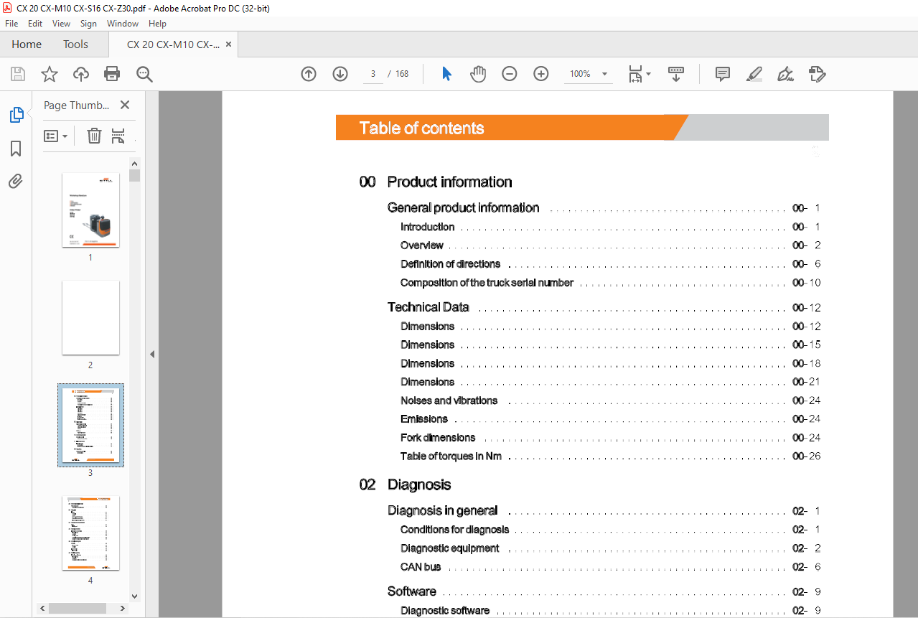Print the file with the printer icon
Screen dimensions: 918x618
pyautogui.click(x=112, y=74)
